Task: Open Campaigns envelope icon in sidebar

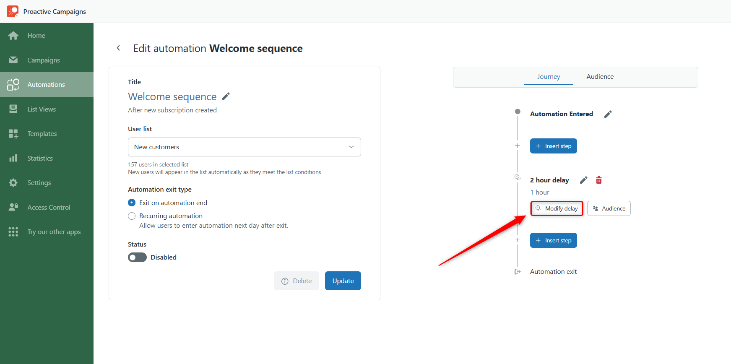Action: [13, 60]
